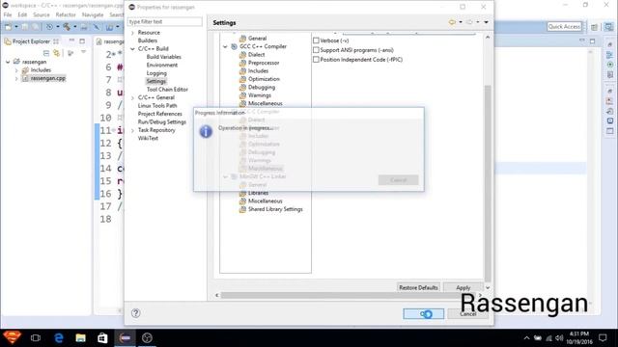Select Linux Tools Path
The image size is (618, 347).
coord(157,105)
